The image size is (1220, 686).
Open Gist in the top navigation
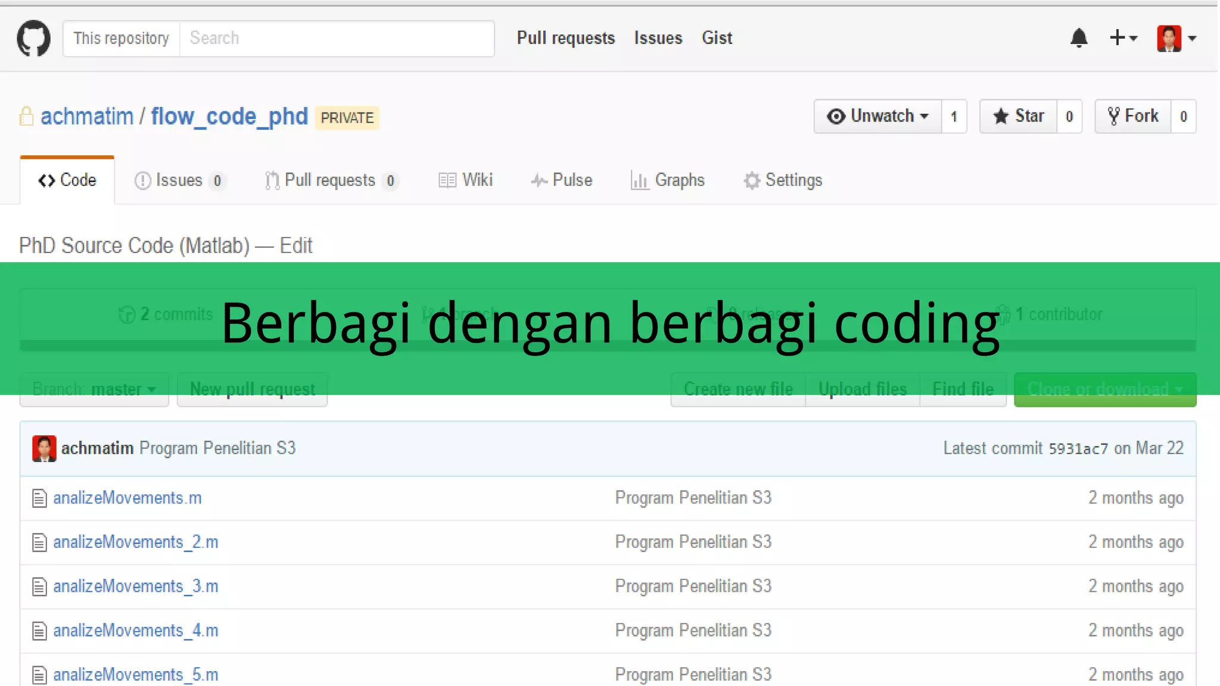(717, 38)
